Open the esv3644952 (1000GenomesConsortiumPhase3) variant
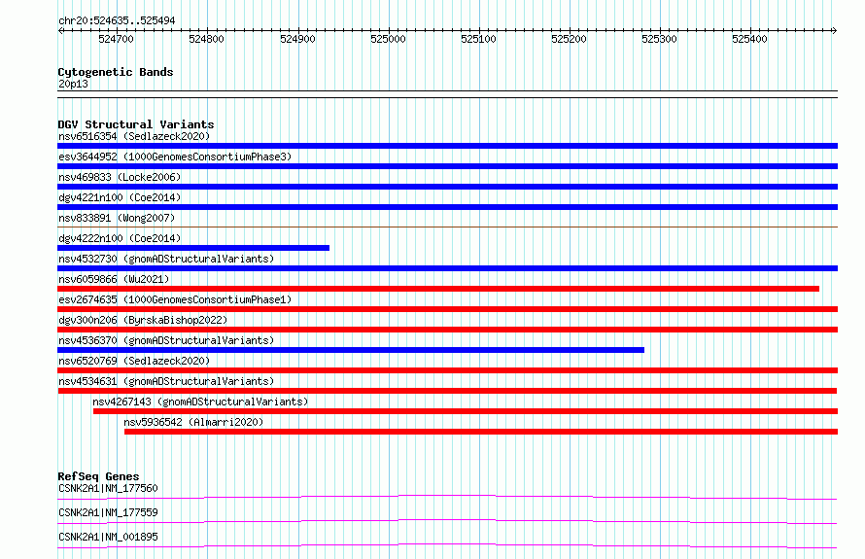The width and height of the screenshot is (865, 559). 175,157
